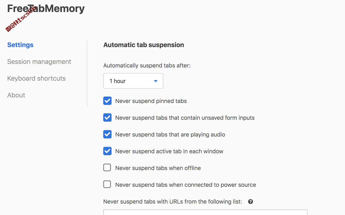345x215 pixels.
Task: Click the Never suspend tabs when offline label
Action: pos(158,168)
